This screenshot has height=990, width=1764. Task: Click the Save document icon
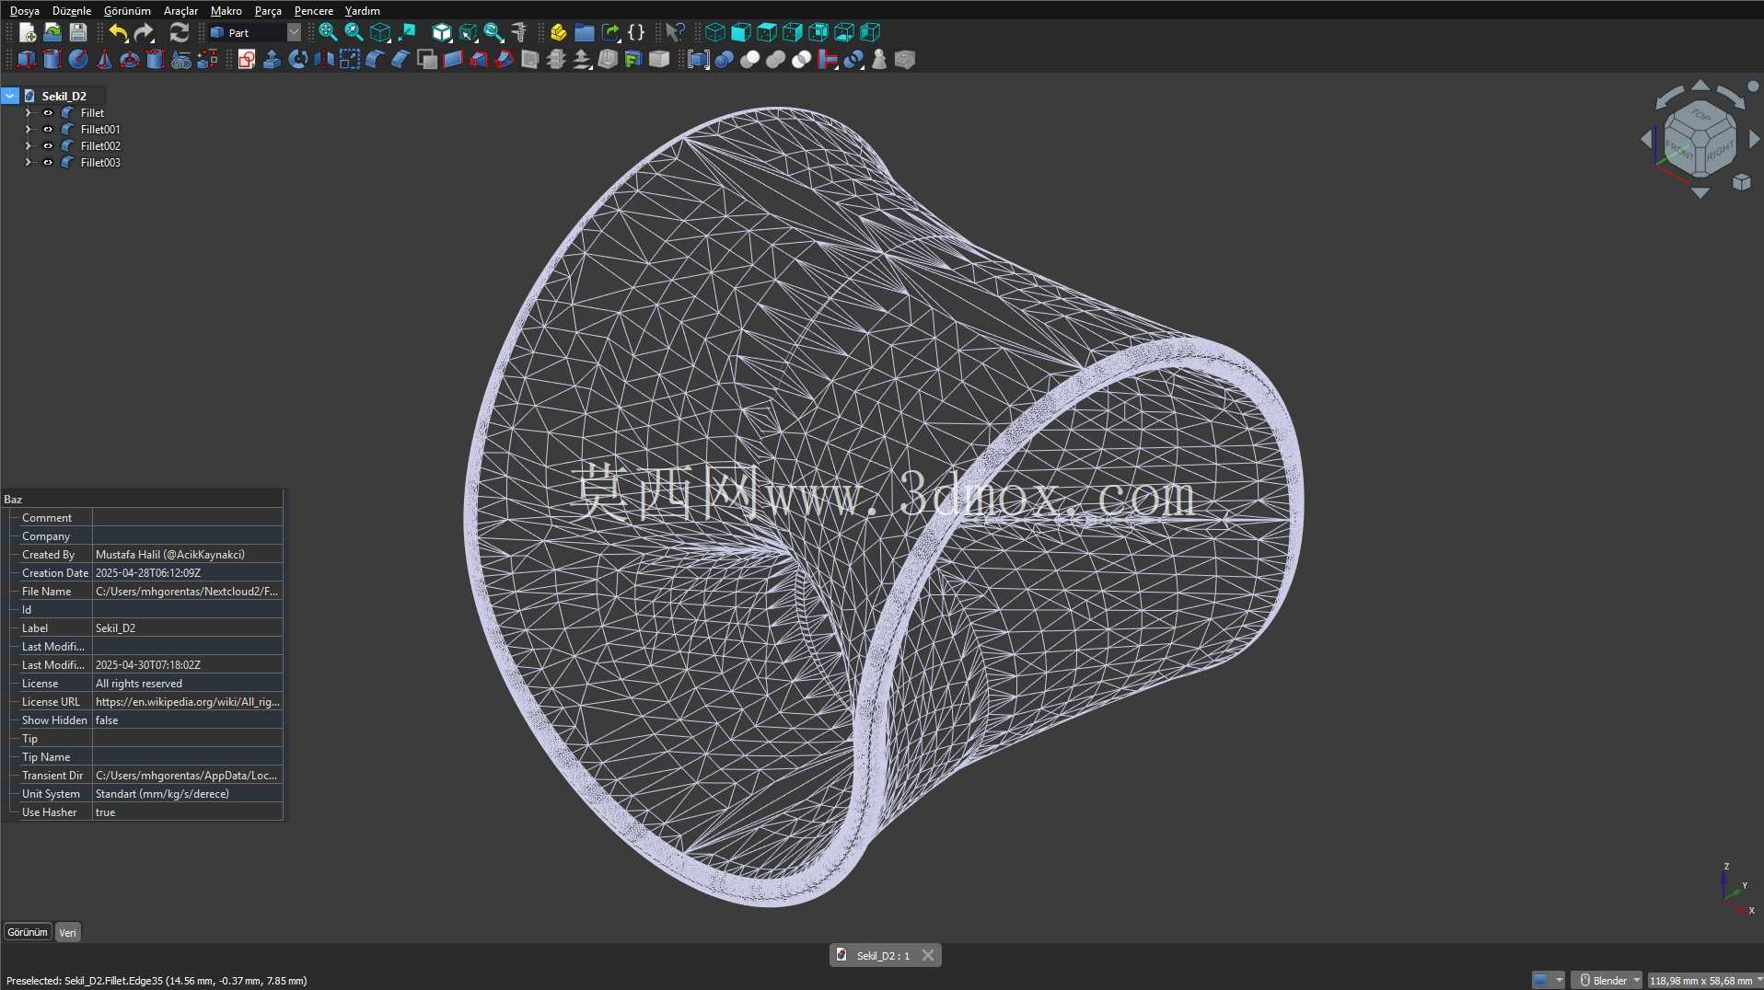[x=78, y=33]
